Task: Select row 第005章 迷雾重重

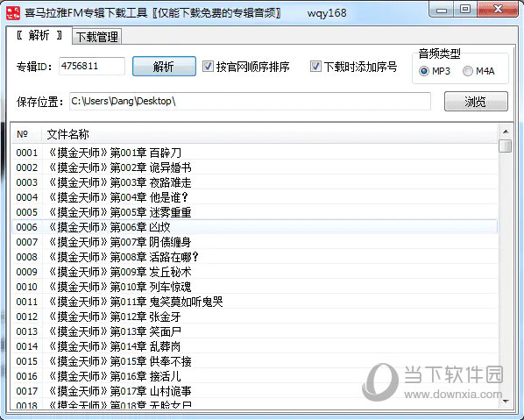Action: [255, 212]
